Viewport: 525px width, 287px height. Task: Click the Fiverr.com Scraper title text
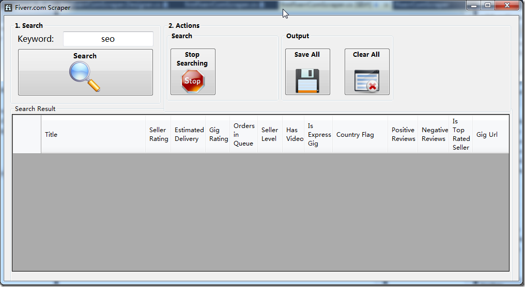click(x=42, y=7)
